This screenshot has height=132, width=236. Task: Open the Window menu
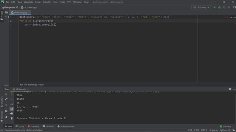click(x=77, y=2)
